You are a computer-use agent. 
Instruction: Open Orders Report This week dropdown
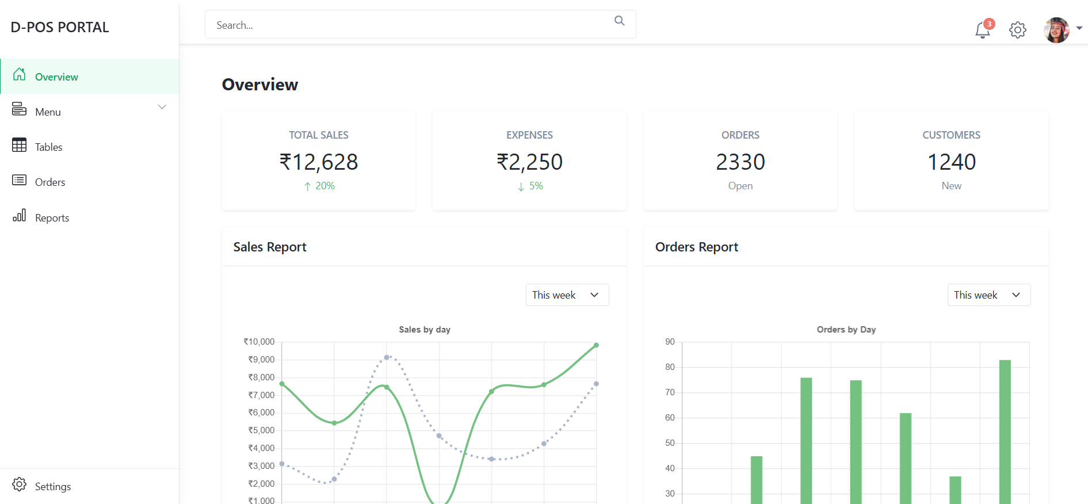[x=988, y=295]
